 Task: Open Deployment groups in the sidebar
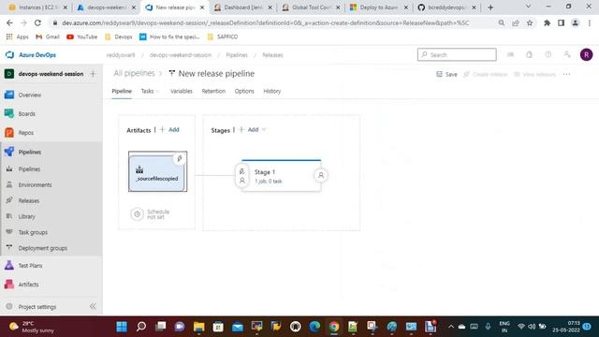point(43,248)
